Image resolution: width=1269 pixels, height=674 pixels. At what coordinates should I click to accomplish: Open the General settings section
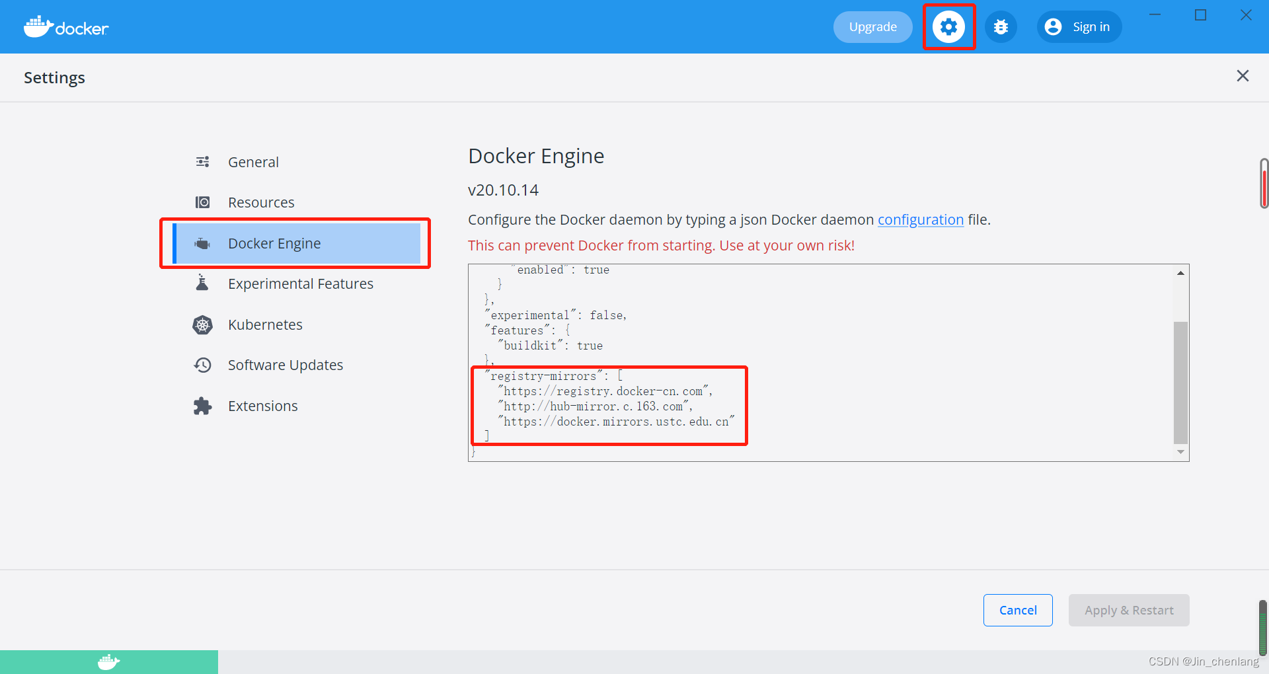296,162
